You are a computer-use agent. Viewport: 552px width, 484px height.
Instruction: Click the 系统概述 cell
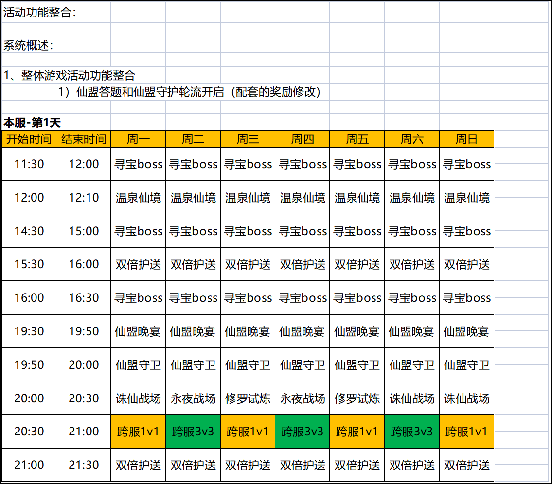coord(29,46)
